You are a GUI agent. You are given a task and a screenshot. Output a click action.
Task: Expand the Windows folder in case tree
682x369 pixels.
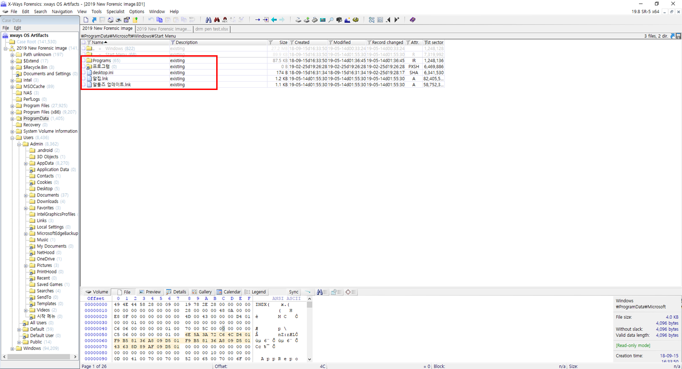tap(12, 348)
